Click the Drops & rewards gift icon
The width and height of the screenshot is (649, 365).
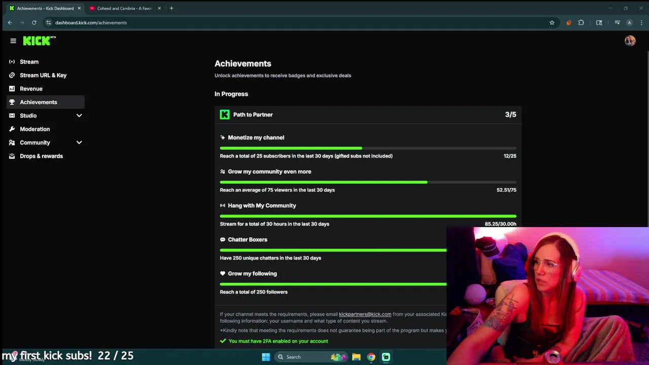pos(12,156)
